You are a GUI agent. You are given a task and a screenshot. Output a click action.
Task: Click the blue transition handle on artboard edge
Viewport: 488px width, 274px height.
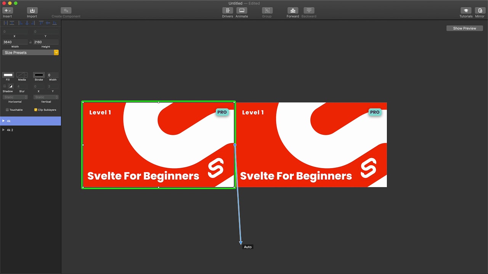pyautogui.click(x=235, y=145)
